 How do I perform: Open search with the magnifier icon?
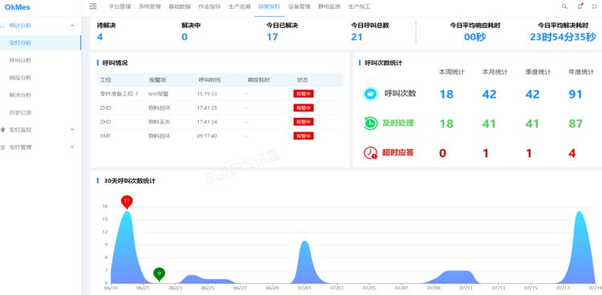[x=564, y=6]
